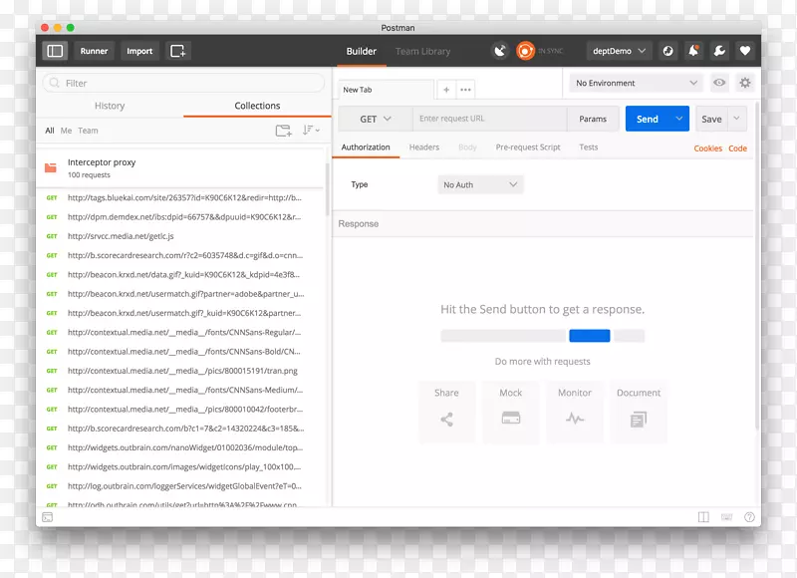Open a new window using the toolbar icon
The width and height of the screenshot is (797, 578).
pos(177,51)
